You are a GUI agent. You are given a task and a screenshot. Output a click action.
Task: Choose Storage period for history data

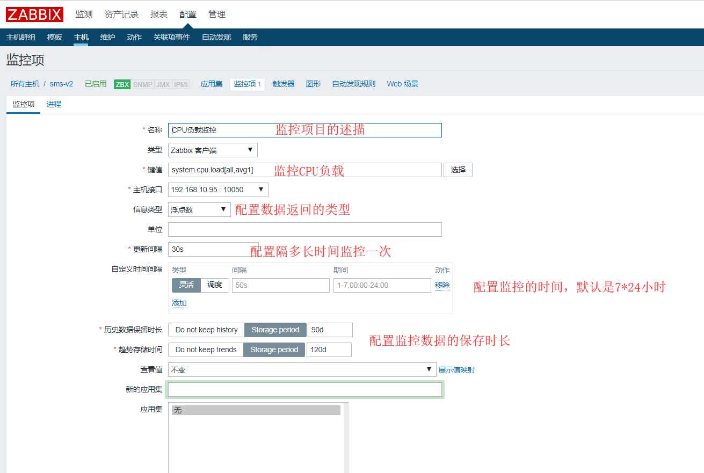pos(275,330)
